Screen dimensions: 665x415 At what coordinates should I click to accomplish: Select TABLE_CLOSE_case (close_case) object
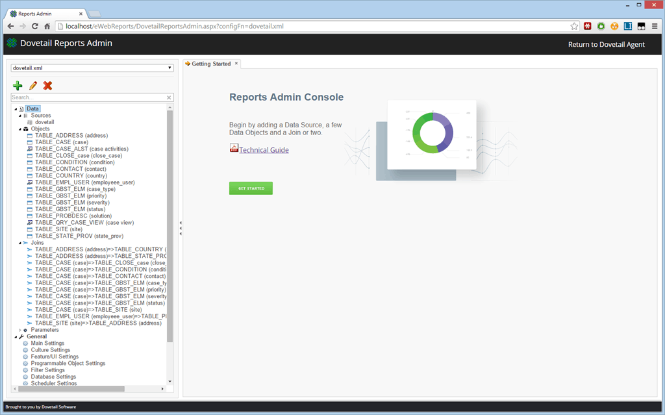(79, 156)
